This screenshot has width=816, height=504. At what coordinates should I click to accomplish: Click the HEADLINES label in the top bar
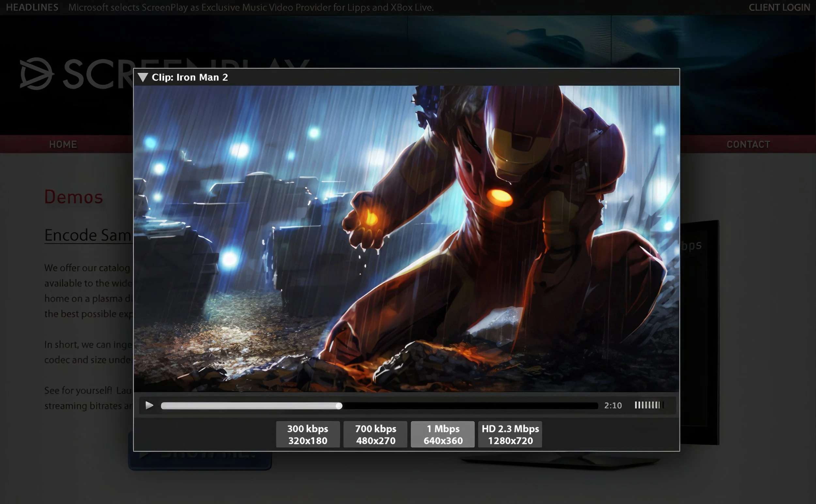(32, 7)
